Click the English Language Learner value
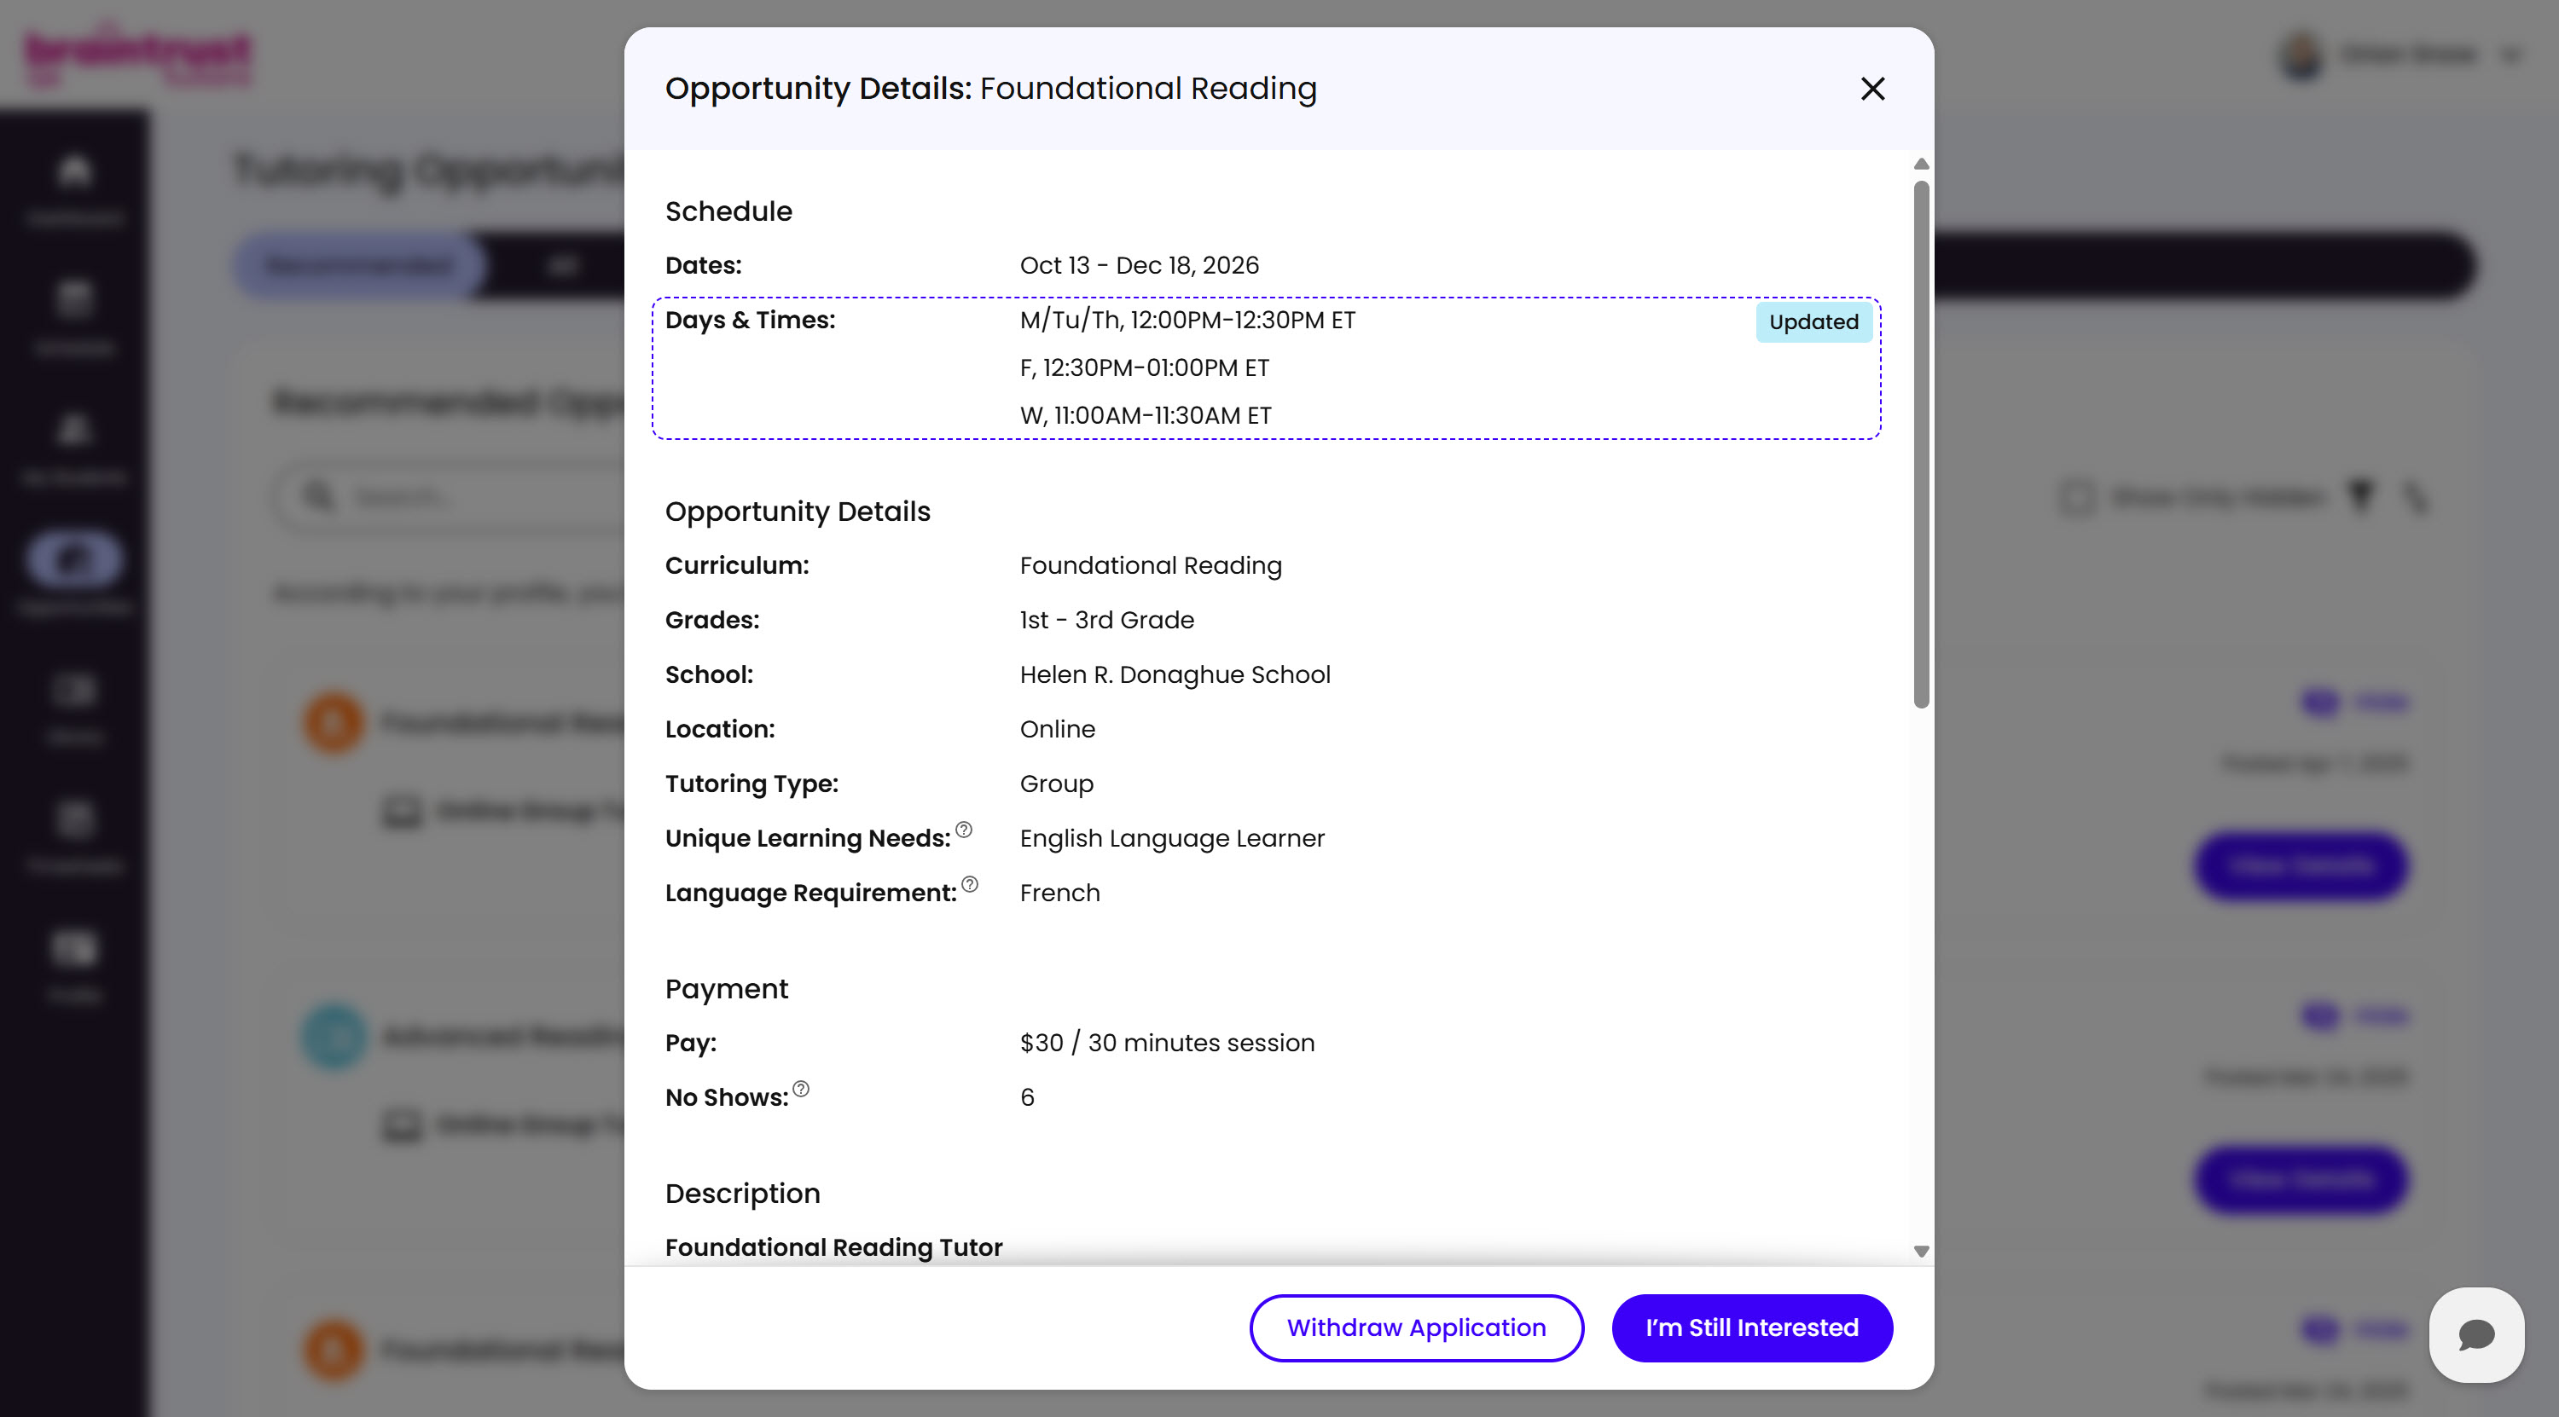2559x1417 pixels. pos(1171,838)
